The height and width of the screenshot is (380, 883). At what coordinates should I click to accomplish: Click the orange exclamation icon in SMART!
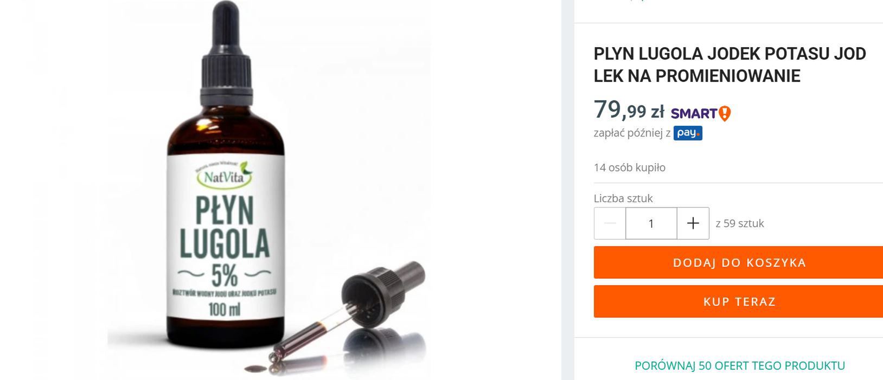(x=725, y=113)
